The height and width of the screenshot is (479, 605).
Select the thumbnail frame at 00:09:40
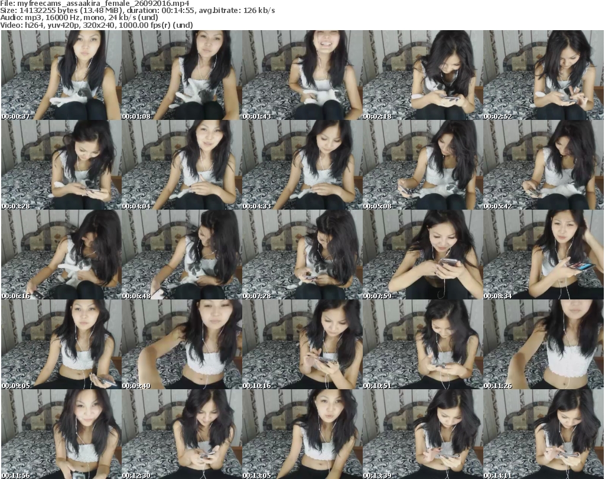coord(182,344)
